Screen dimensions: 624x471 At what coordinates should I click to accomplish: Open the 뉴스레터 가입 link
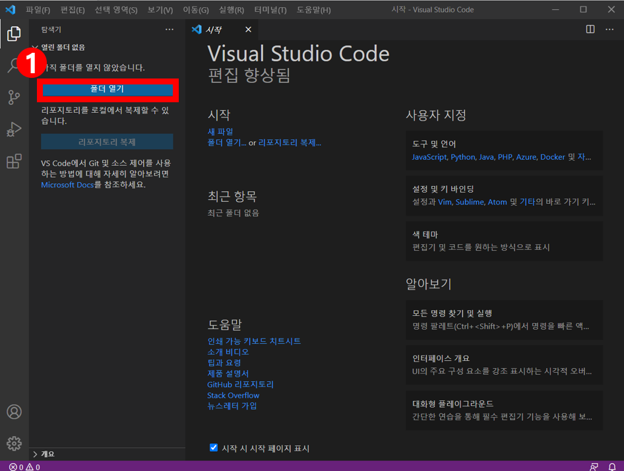232,406
